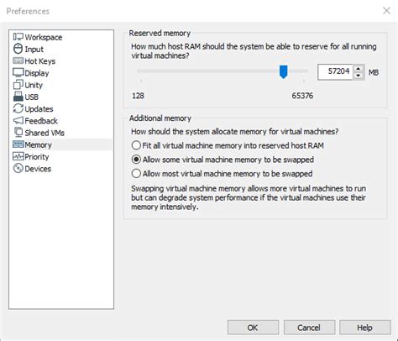The width and height of the screenshot is (398, 341).
Task: Switch to the Updates settings
Action: 39,109
